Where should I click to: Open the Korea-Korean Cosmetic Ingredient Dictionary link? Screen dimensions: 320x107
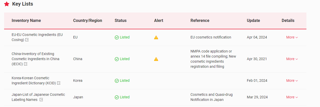pos(30,78)
